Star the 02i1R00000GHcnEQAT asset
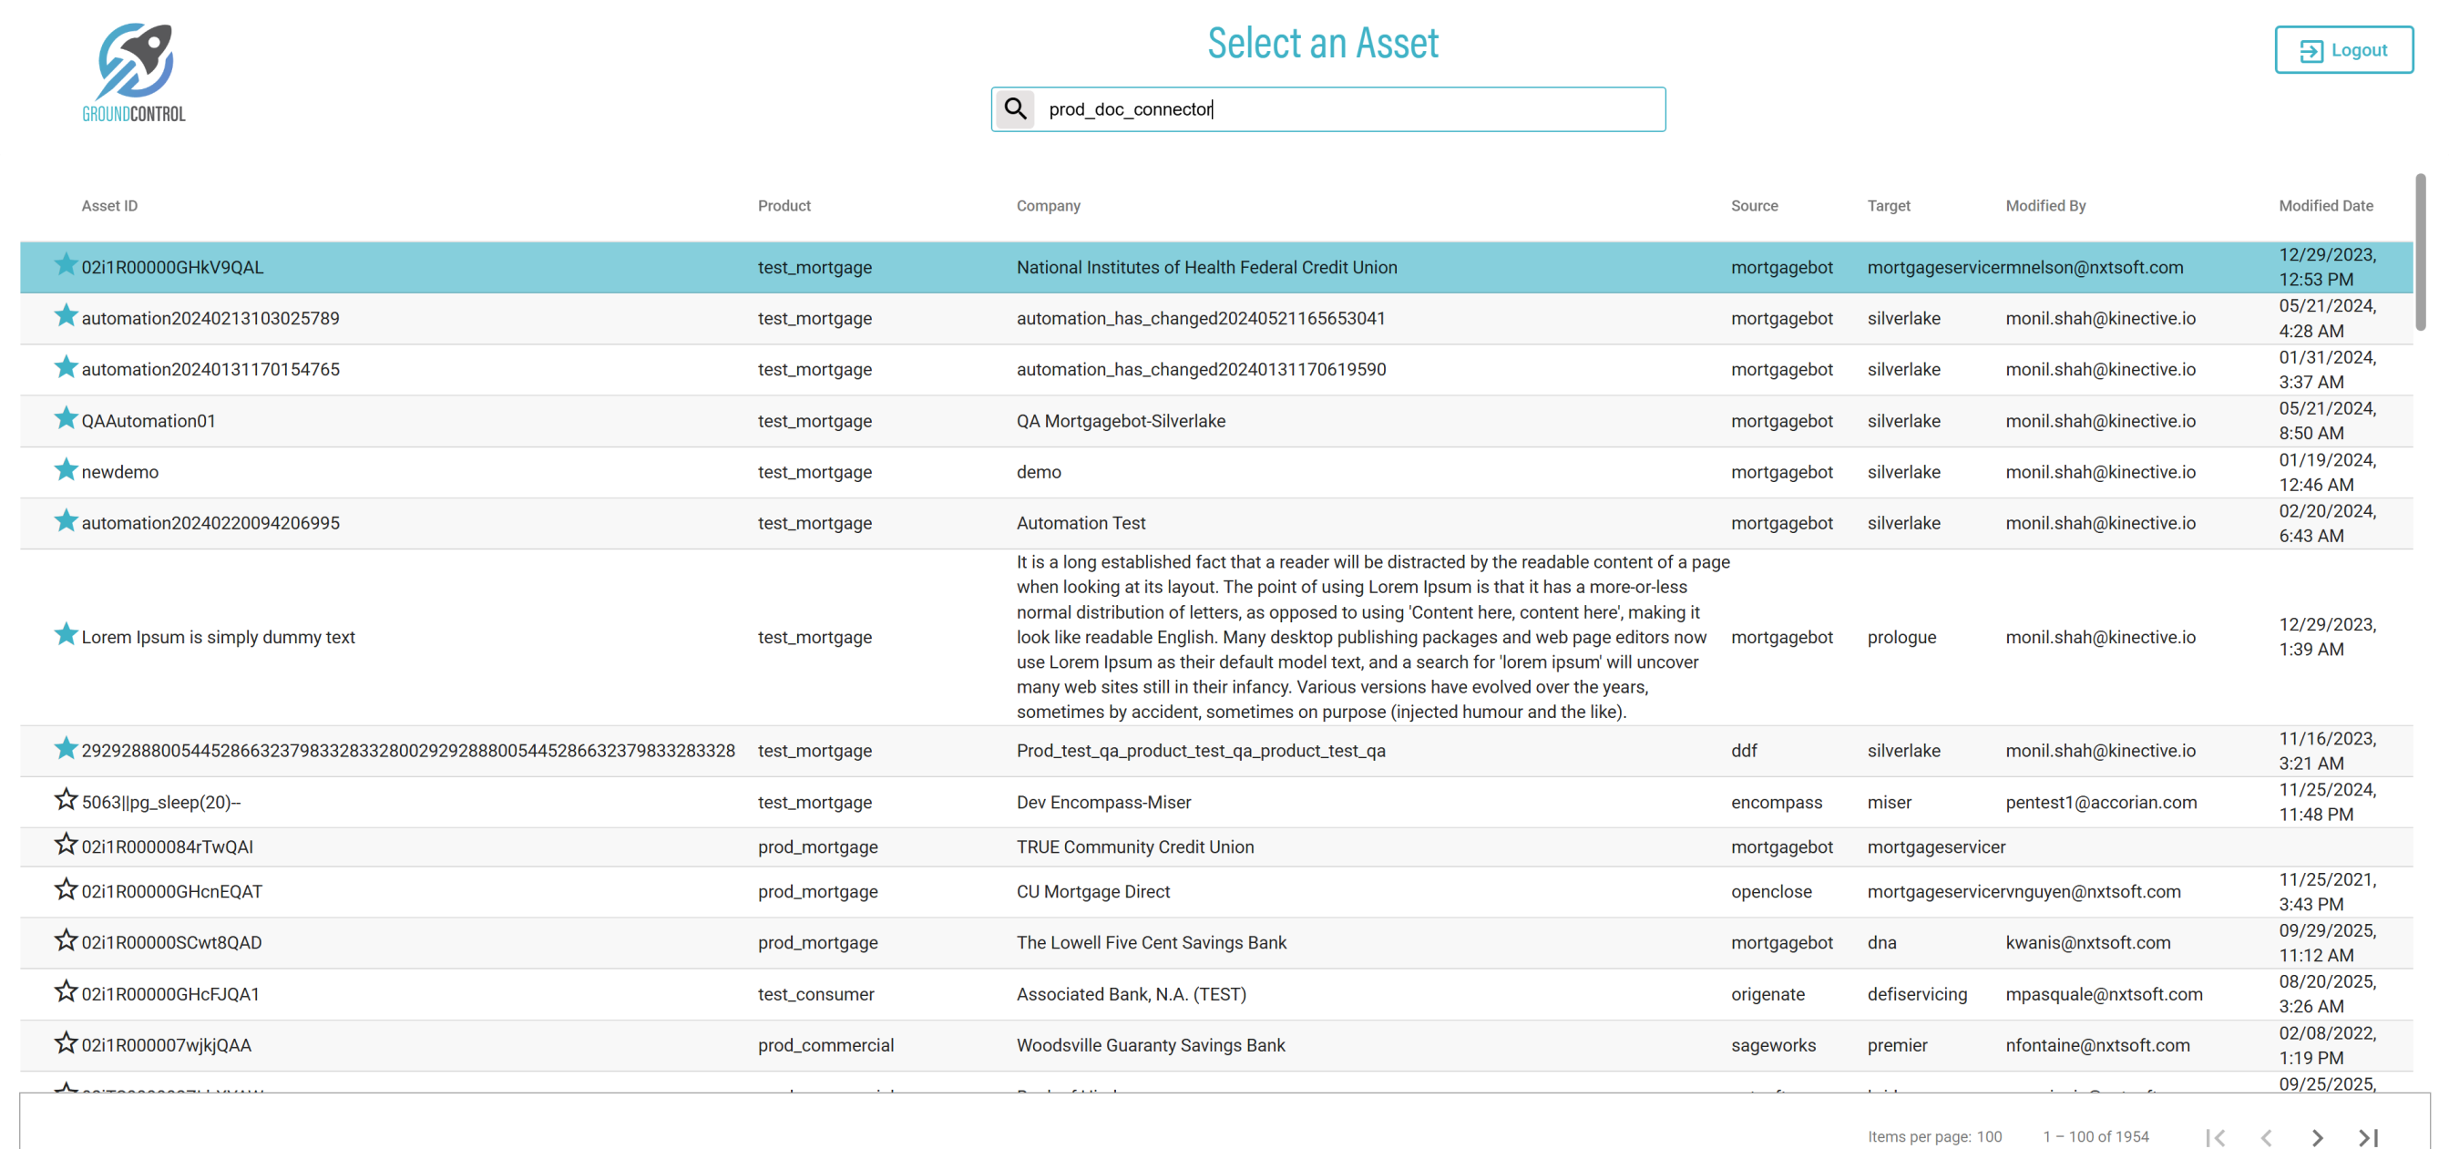The width and height of the screenshot is (2449, 1149). (x=66, y=889)
